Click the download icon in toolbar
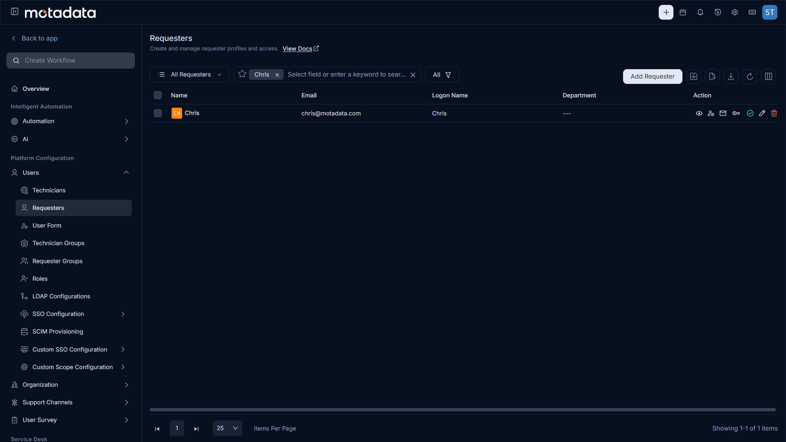The height and width of the screenshot is (442, 786). 731,77
